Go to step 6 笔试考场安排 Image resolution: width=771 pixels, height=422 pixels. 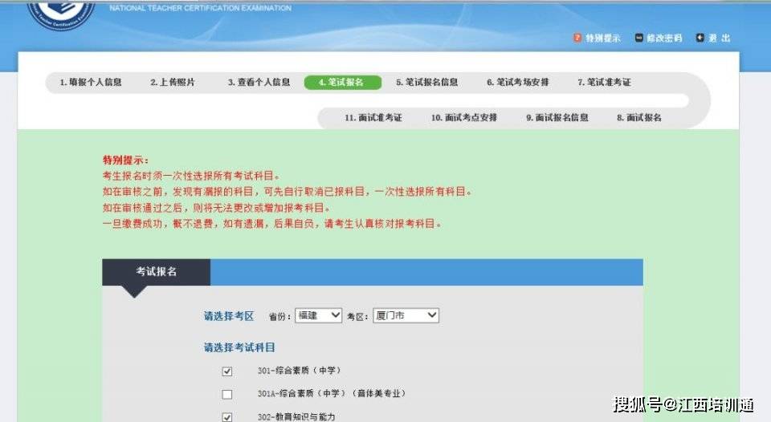[x=518, y=82]
